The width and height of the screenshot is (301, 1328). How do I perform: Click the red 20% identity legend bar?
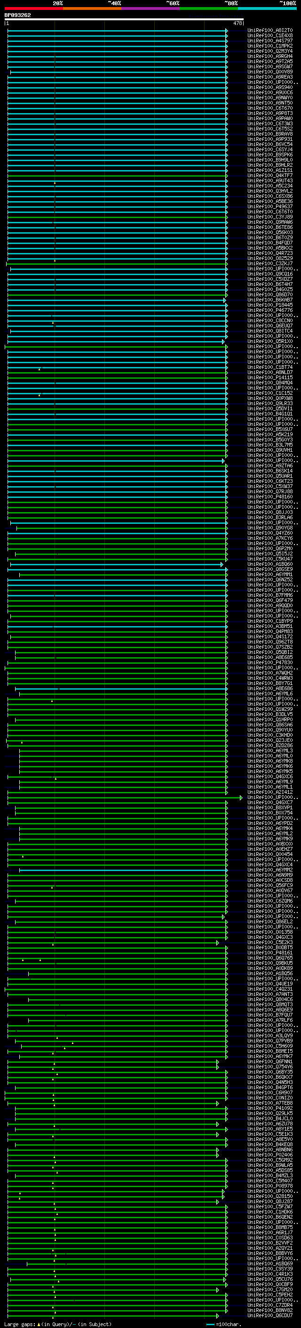[33, 8]
